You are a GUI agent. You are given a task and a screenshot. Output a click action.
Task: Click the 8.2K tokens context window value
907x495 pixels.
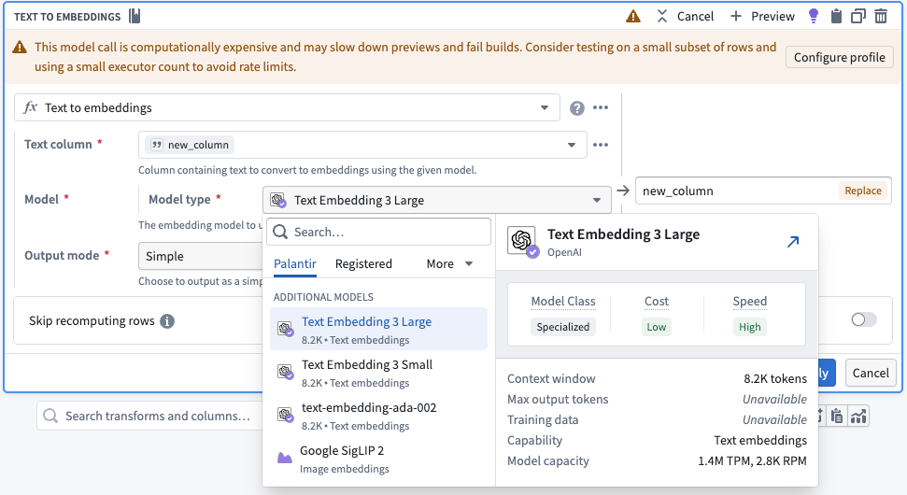775,379
